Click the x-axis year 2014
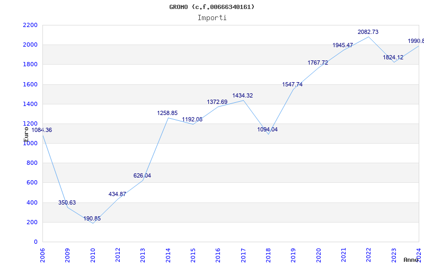The width and height of the screenshot is (424, 265). (168, 255)
